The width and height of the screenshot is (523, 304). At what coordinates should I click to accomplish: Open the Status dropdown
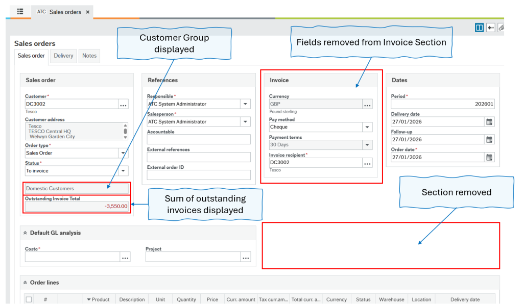(123, 171)
